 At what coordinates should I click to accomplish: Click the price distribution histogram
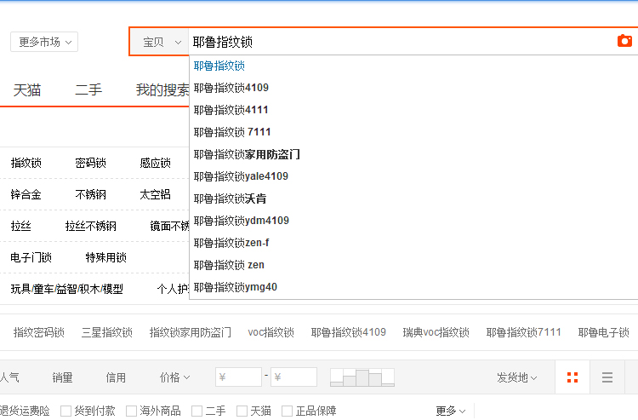(x=362, y=377)
